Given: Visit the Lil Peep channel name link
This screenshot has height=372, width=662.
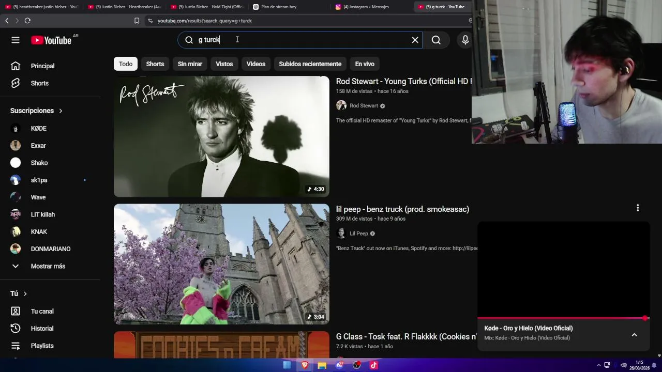Looking at the screenshot, I should [359, 234].
